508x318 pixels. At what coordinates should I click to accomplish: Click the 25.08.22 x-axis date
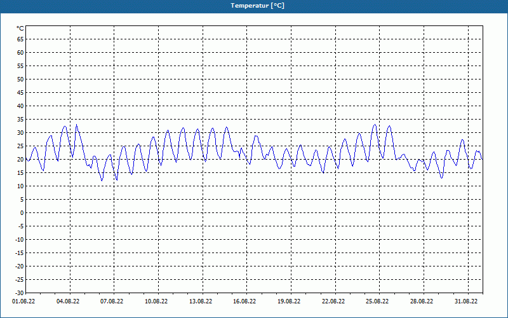377,301
